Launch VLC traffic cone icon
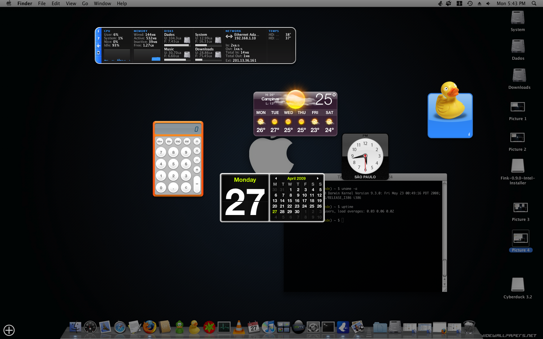 pos(239,327)
